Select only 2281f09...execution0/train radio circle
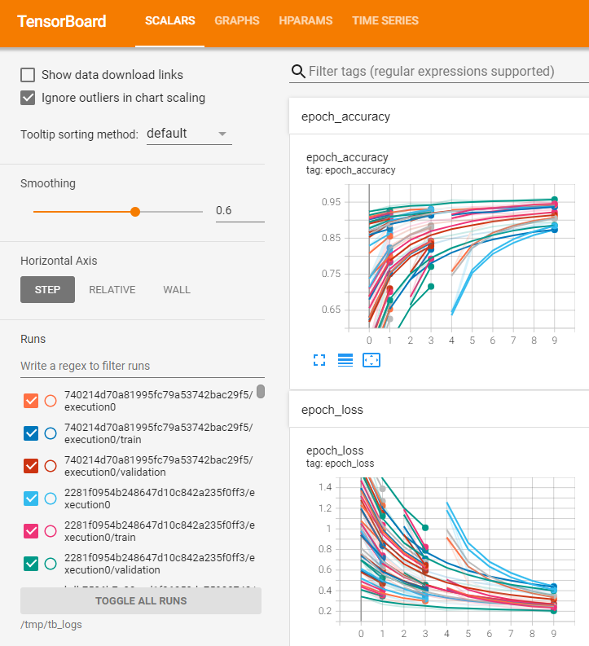 (51, 530)
